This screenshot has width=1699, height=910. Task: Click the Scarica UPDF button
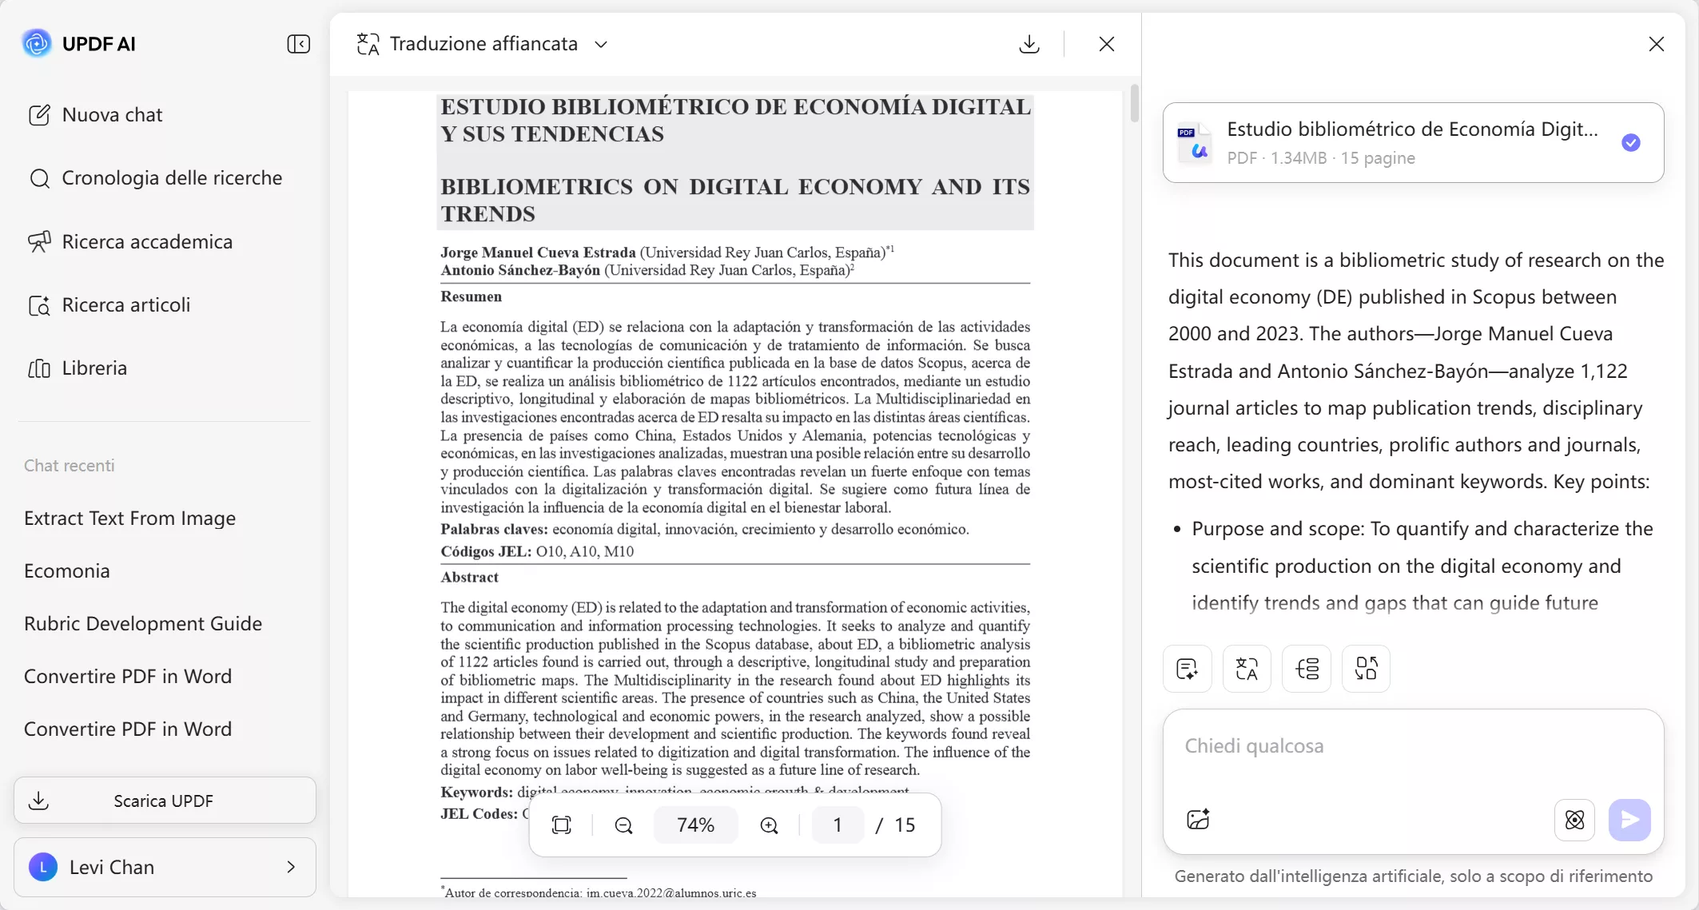click(165, 801)
